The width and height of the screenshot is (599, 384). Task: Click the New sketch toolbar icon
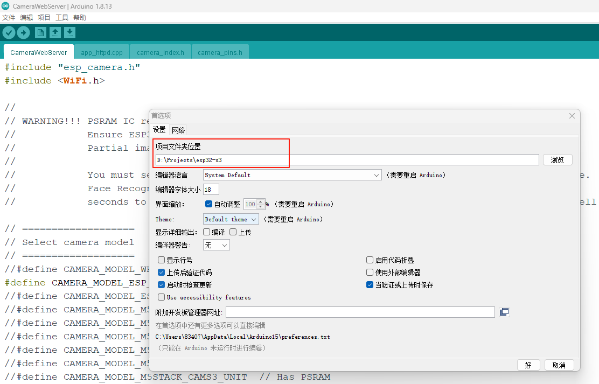click(40, 33)
